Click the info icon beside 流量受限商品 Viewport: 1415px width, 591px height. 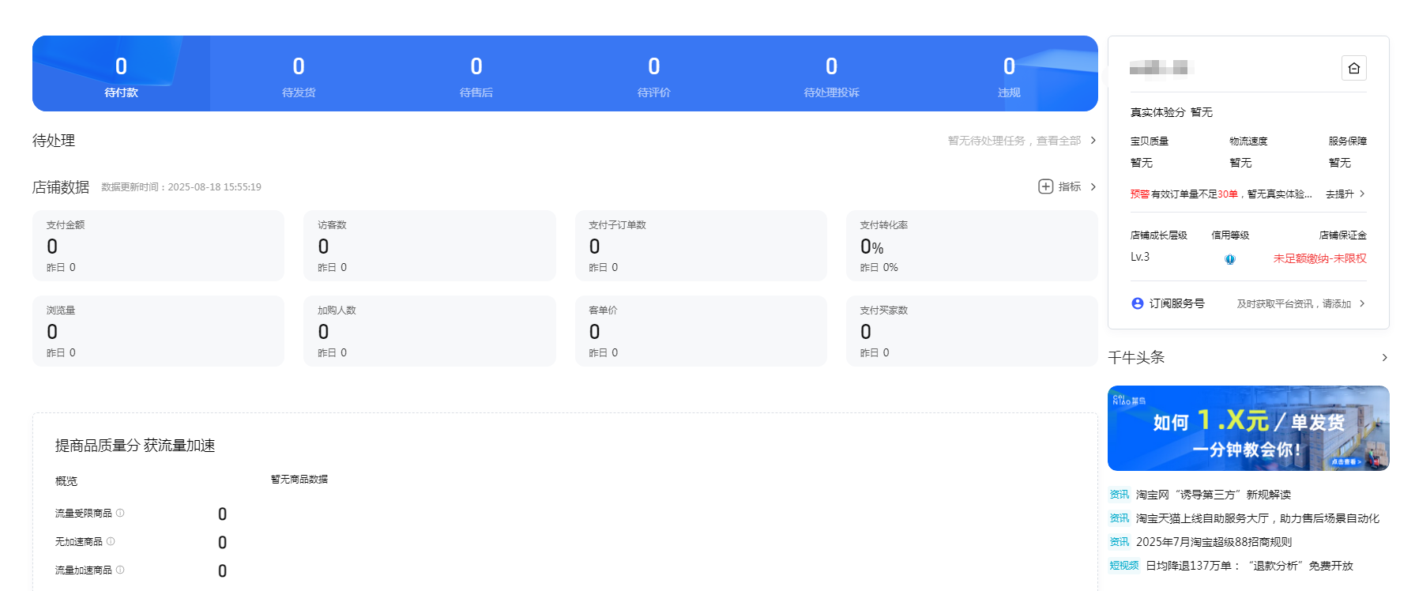(120, 513)
